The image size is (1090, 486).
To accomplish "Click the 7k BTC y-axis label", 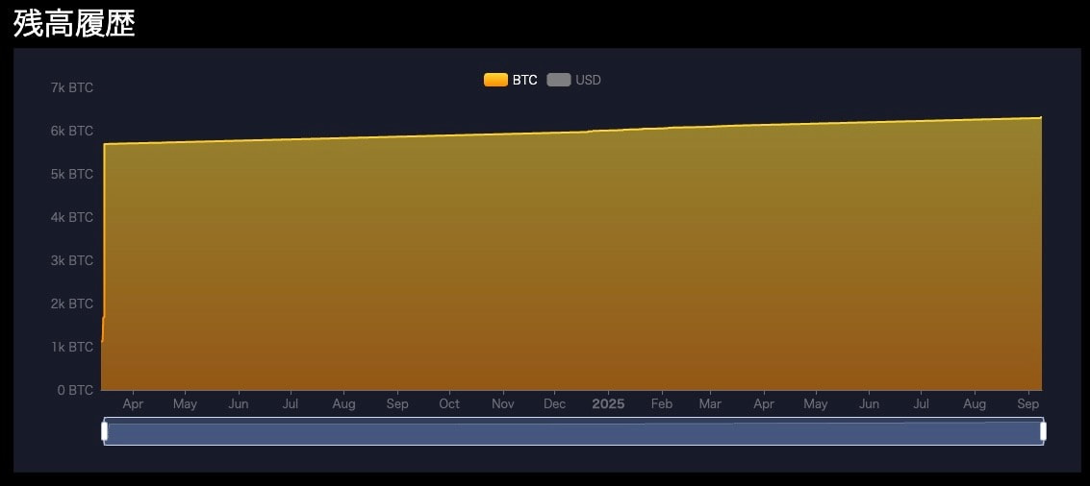I will [x=72, y=87].
